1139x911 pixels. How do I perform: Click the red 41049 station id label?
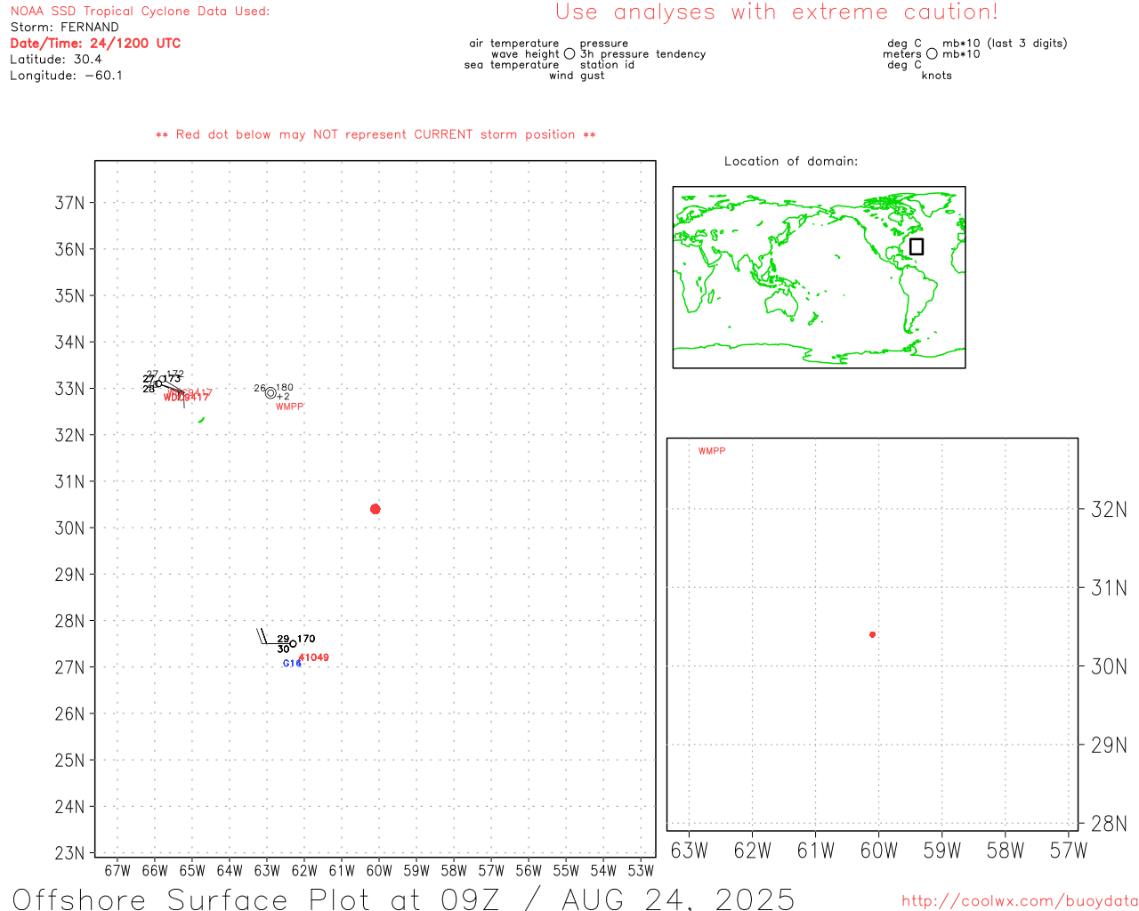(314, 657)
